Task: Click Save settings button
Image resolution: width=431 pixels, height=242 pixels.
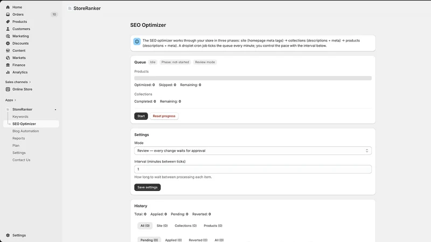Action: 147,187
